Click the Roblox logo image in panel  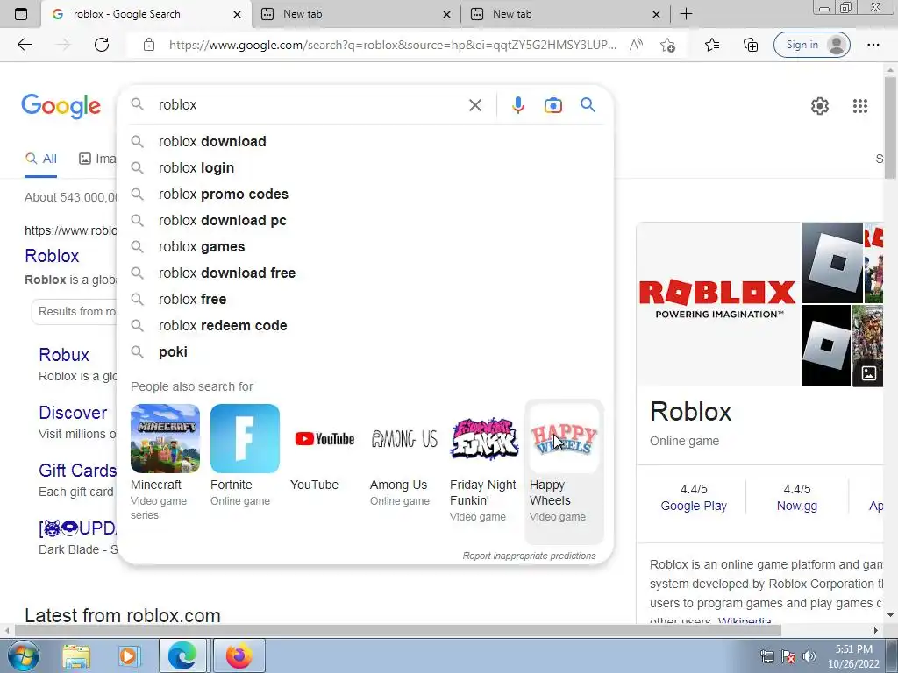[x=718, y=303]
